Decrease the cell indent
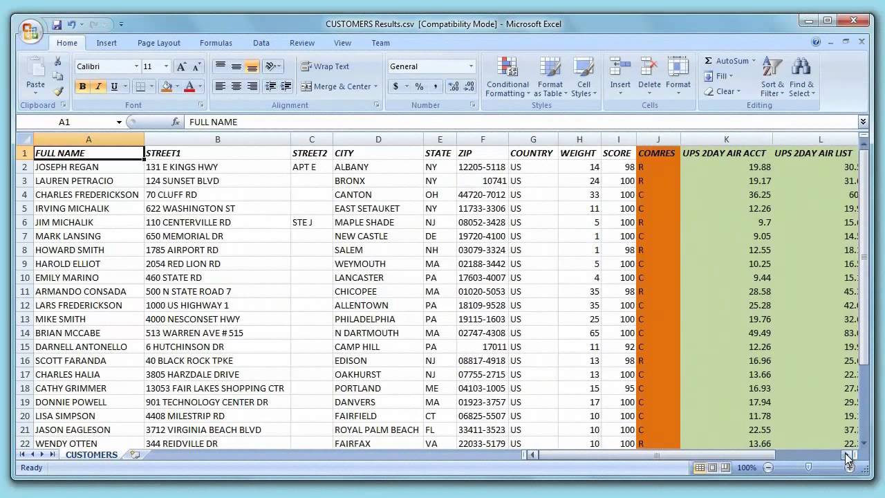This screenshot has width=885, height=498. point(270,86)
